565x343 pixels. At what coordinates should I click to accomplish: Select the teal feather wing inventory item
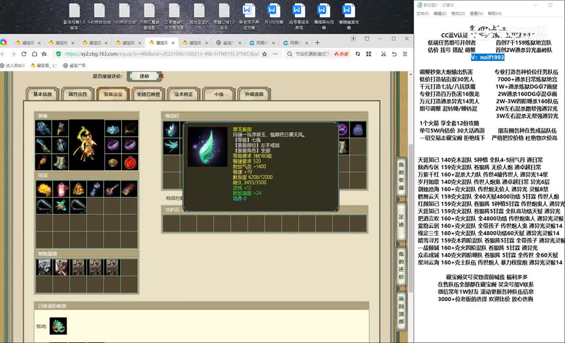171,146
